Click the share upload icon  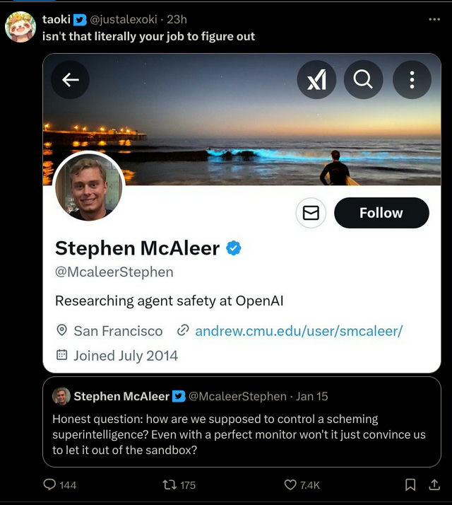point(434,484)
